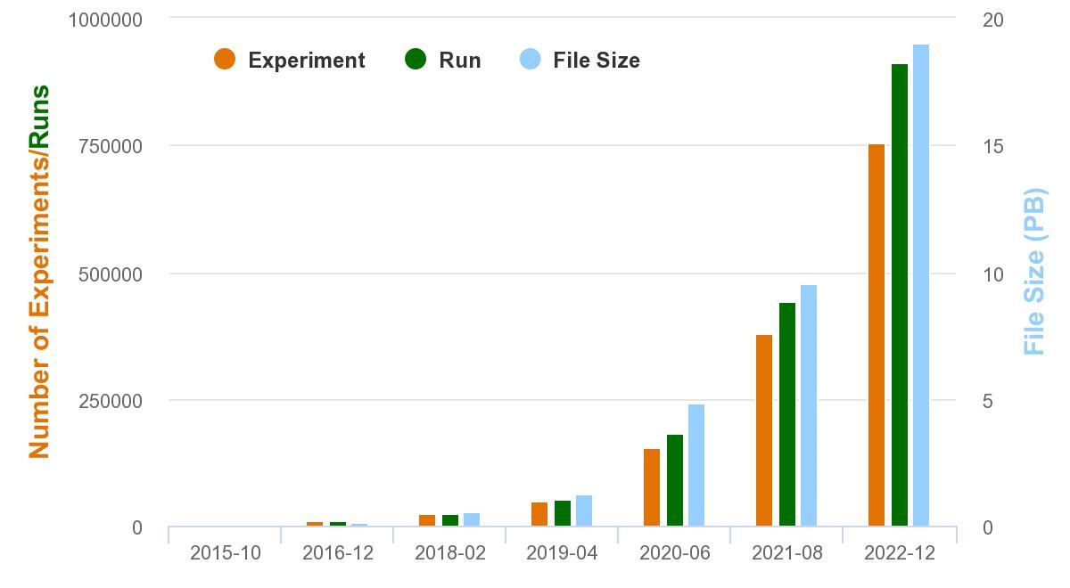Select the 2020-06 green Run bar
The height and width of the screenshot is (588, 1070).
pos(674,480)
